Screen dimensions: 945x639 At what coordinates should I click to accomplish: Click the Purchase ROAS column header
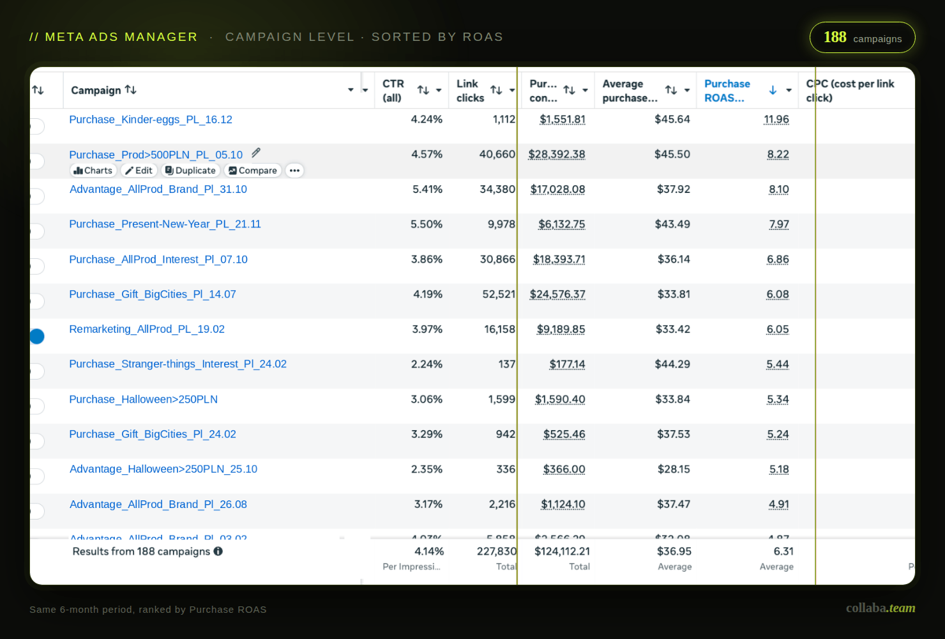(x=727, y=91)
